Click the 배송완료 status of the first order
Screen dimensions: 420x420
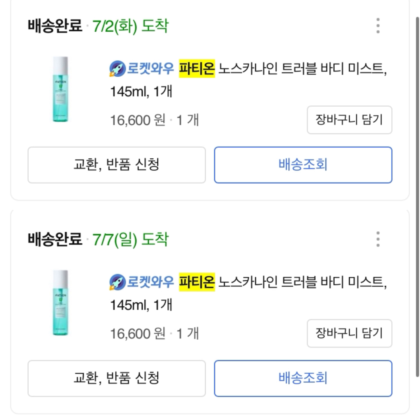55,27
